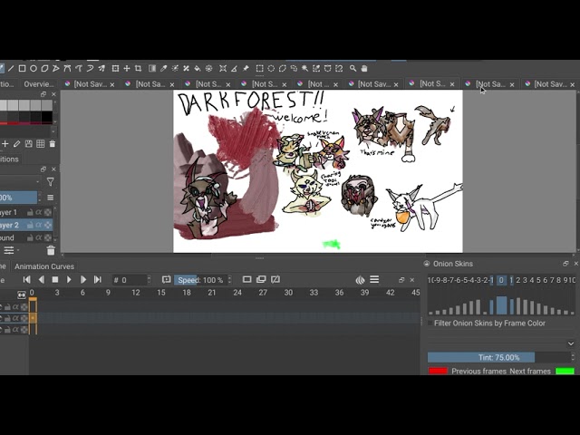
Task: Delete layer using the layers trash icon
Action: click(x=51, y=250)
